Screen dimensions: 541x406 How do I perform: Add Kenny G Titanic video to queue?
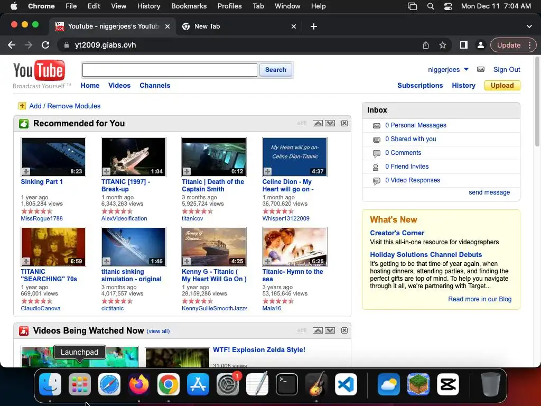tap(187, 261)
